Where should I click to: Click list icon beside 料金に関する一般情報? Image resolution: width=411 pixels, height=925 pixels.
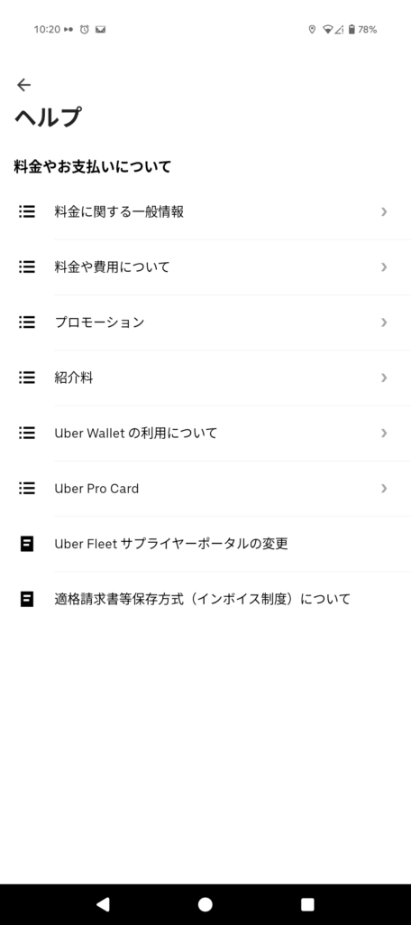(x=26, y=211)
